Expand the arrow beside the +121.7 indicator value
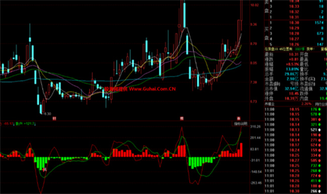The image size is (327, 194). 35,124
